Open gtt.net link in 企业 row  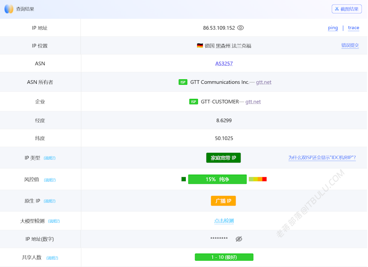click(253, 102)
